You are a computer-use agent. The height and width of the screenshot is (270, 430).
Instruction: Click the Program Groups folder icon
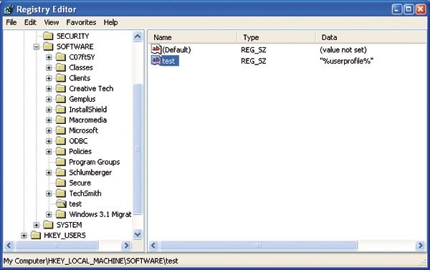click(61, 162)
